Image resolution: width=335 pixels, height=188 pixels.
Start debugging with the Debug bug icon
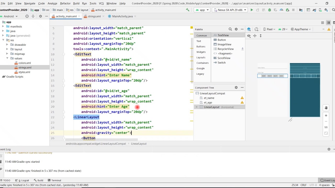click(269, 10)
